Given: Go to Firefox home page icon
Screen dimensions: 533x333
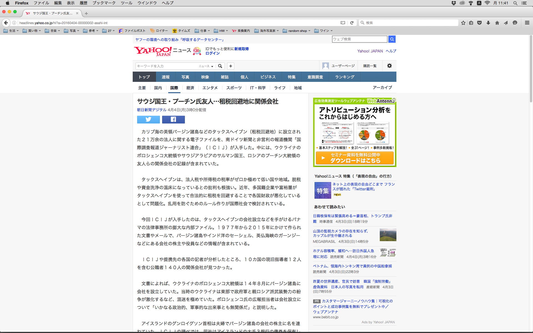Looking at the screenshot, I should [497, 23].
